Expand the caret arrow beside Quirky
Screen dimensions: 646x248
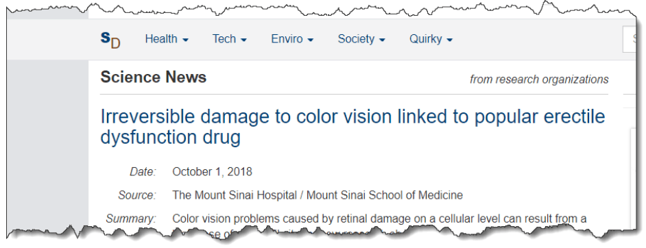(x=449, y=40)
